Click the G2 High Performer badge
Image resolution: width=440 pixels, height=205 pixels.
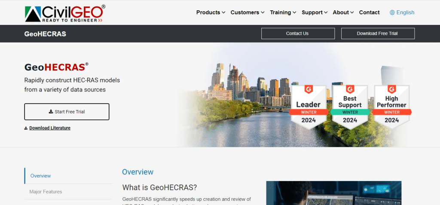391,107
